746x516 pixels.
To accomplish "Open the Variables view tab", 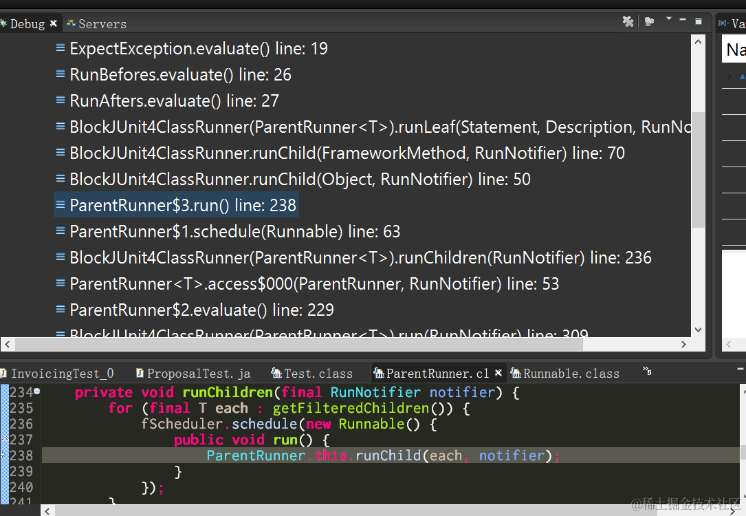I will (x=732, y=23).
